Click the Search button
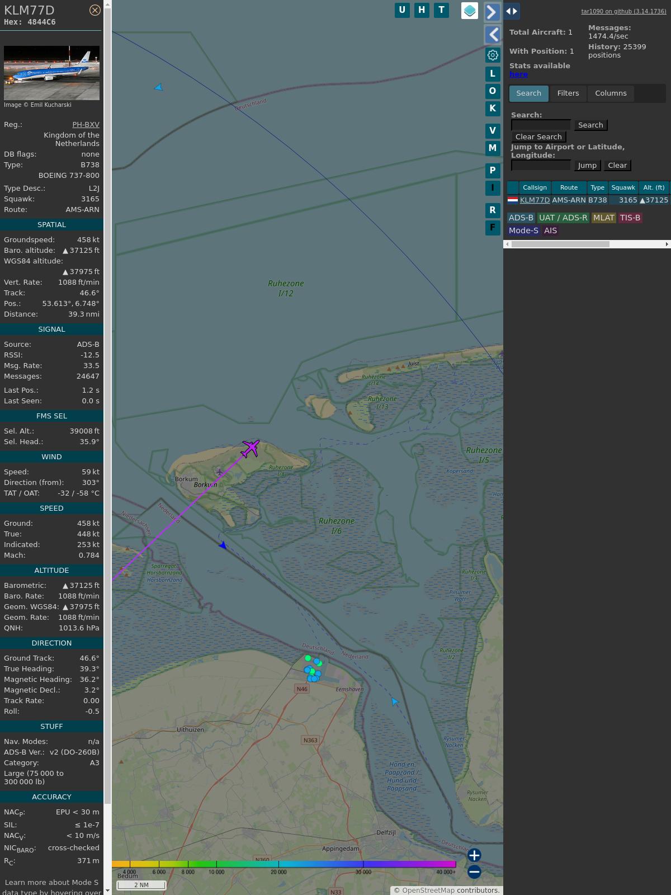The height and width of the screenshot is (895, 671). coord(590,125)
